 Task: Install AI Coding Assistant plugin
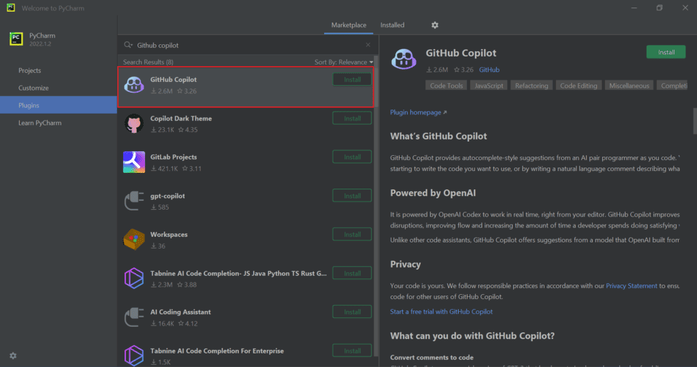click(352, 312)
